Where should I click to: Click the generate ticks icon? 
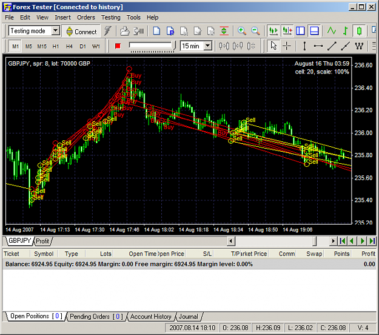[x=139, y=31]
